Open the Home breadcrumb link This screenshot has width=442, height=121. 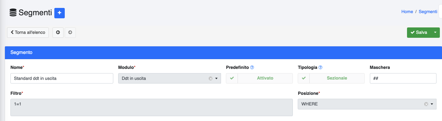pyautogui.click(x=407, y=12)
